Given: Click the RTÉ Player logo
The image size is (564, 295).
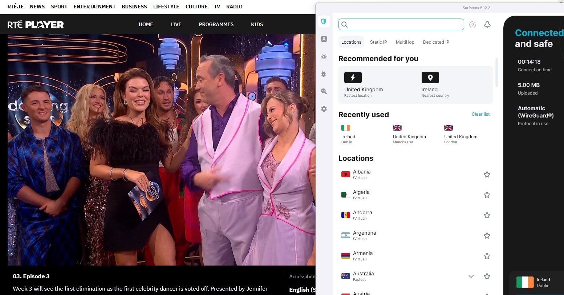Looking at the screenshot, I should coord(36,24).
